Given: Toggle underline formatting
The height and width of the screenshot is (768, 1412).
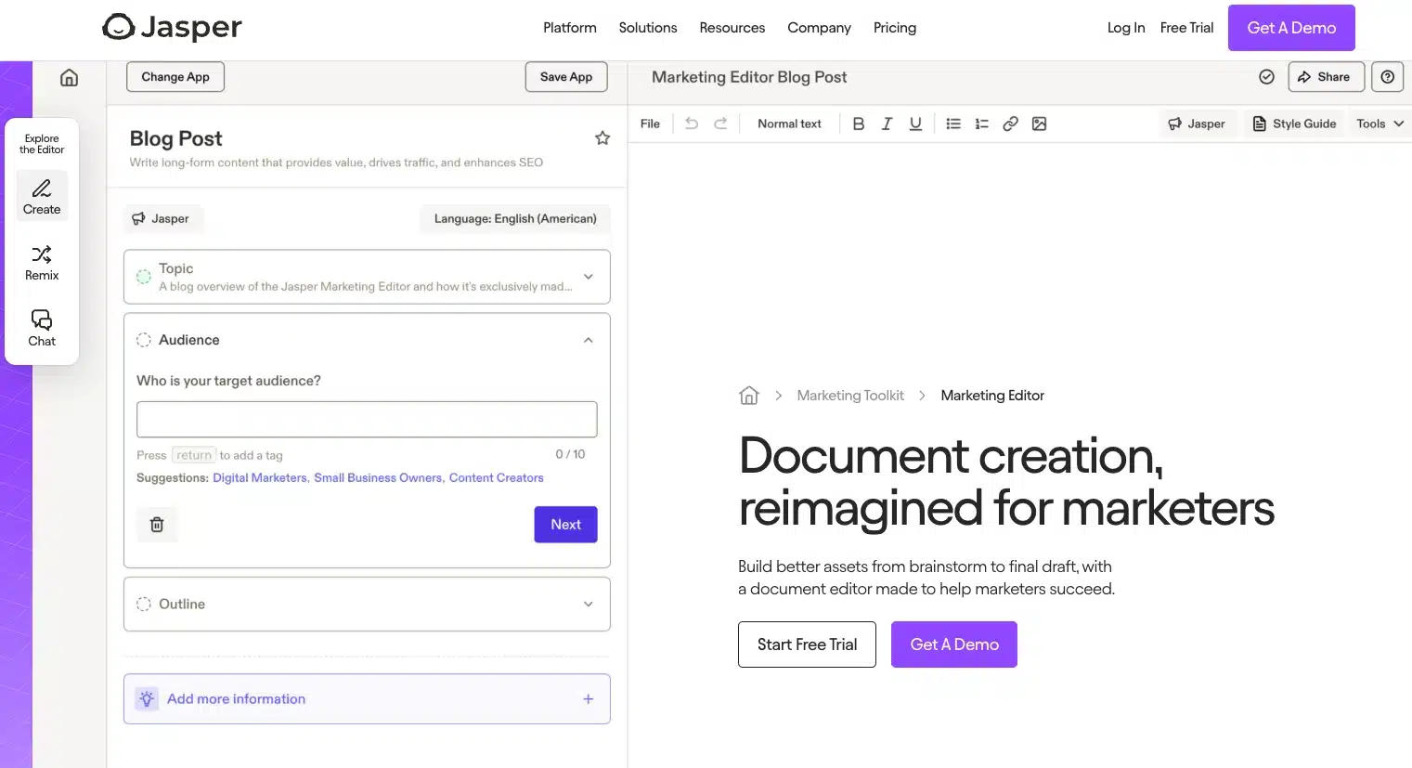Looking at the screenshot, I should click(x=915, y=124).
